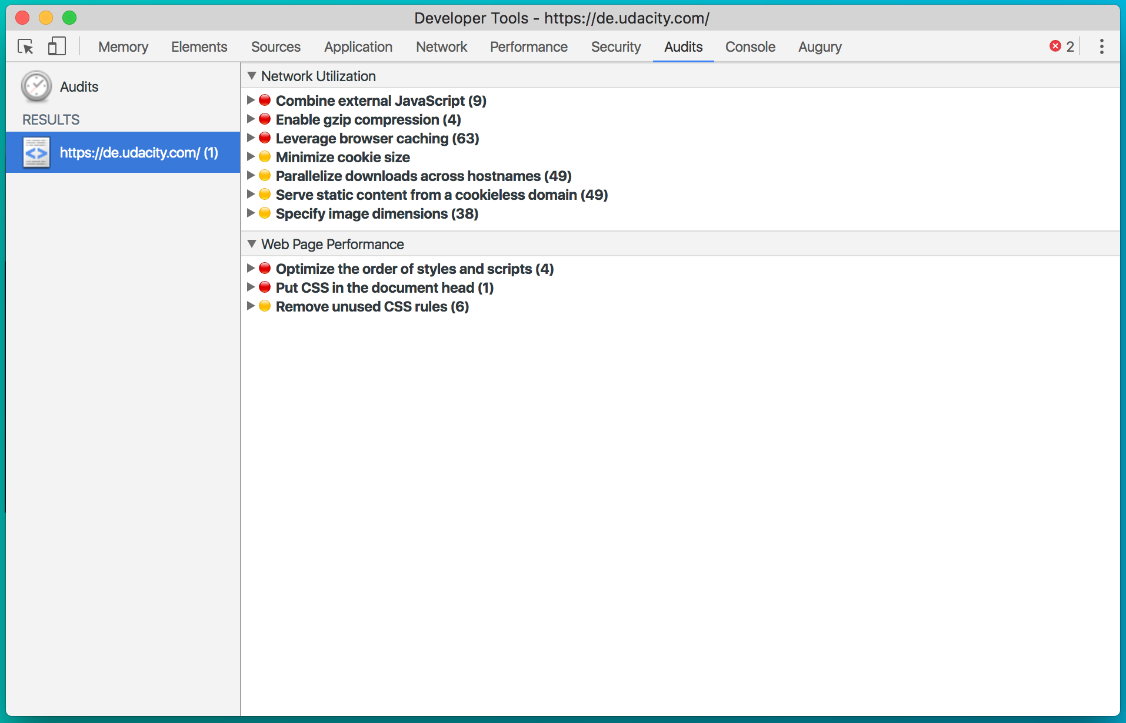This screenshot has height=723, width=1126.
Task: Collapse the Web Page Performance section
Action: (x=252, y=244)
